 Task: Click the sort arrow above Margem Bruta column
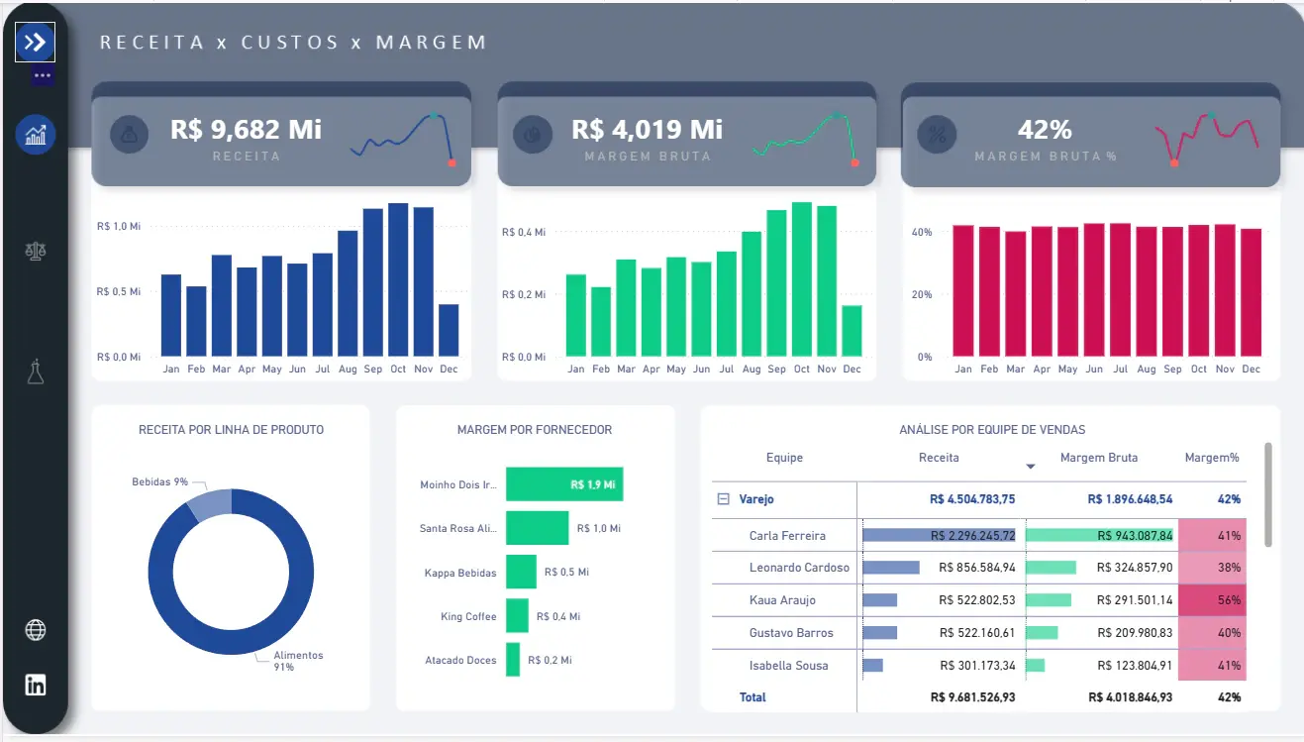pyautogui.click(x=1030, y=467)
